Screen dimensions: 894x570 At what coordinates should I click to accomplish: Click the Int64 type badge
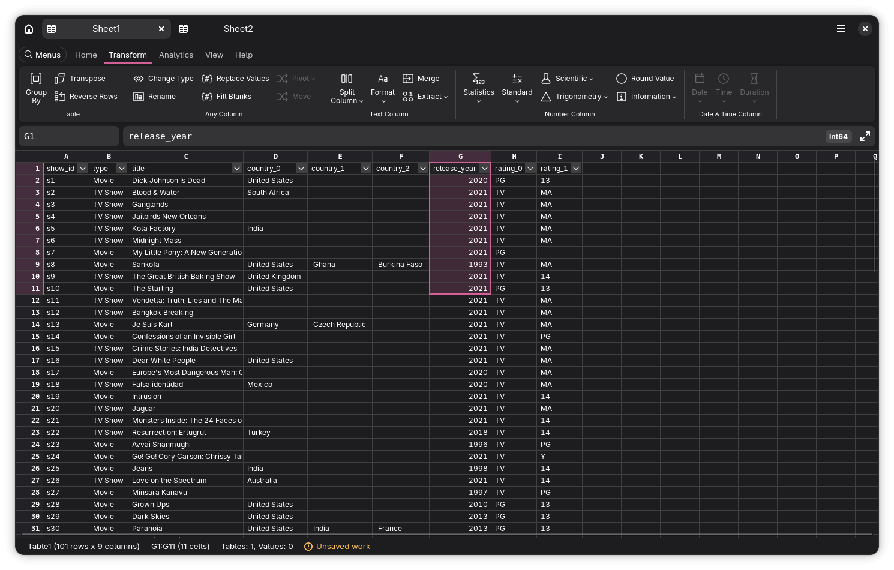pyautogui.click(x=838, y=137)
